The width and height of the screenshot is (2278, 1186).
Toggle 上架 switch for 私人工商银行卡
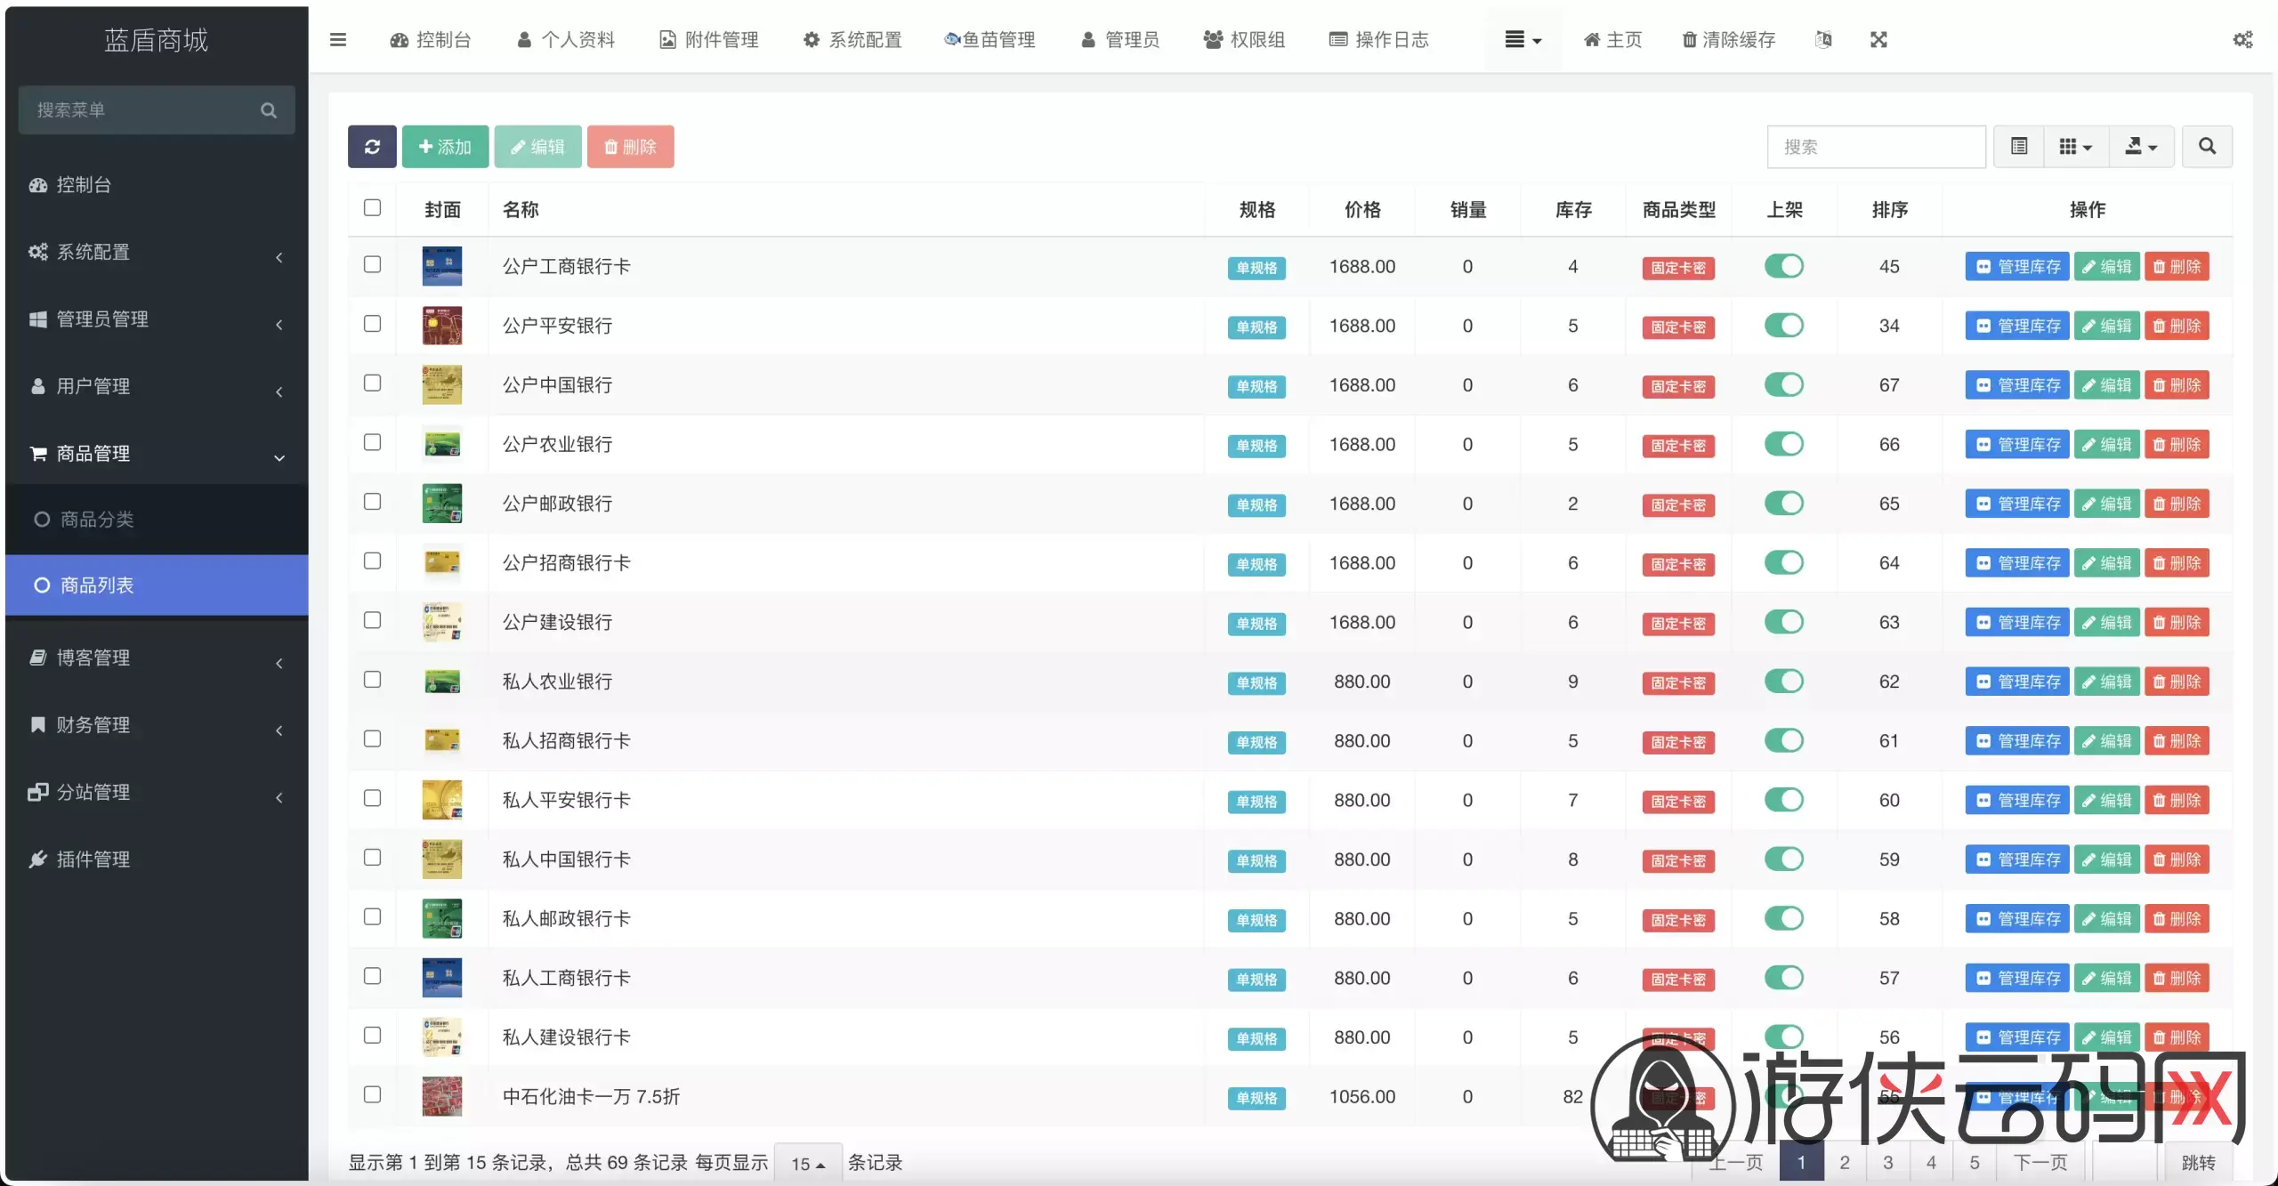coord(1783,978)
